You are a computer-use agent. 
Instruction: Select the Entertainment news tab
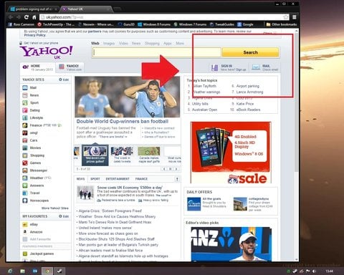pyautogui.click(x=118, y=179)
